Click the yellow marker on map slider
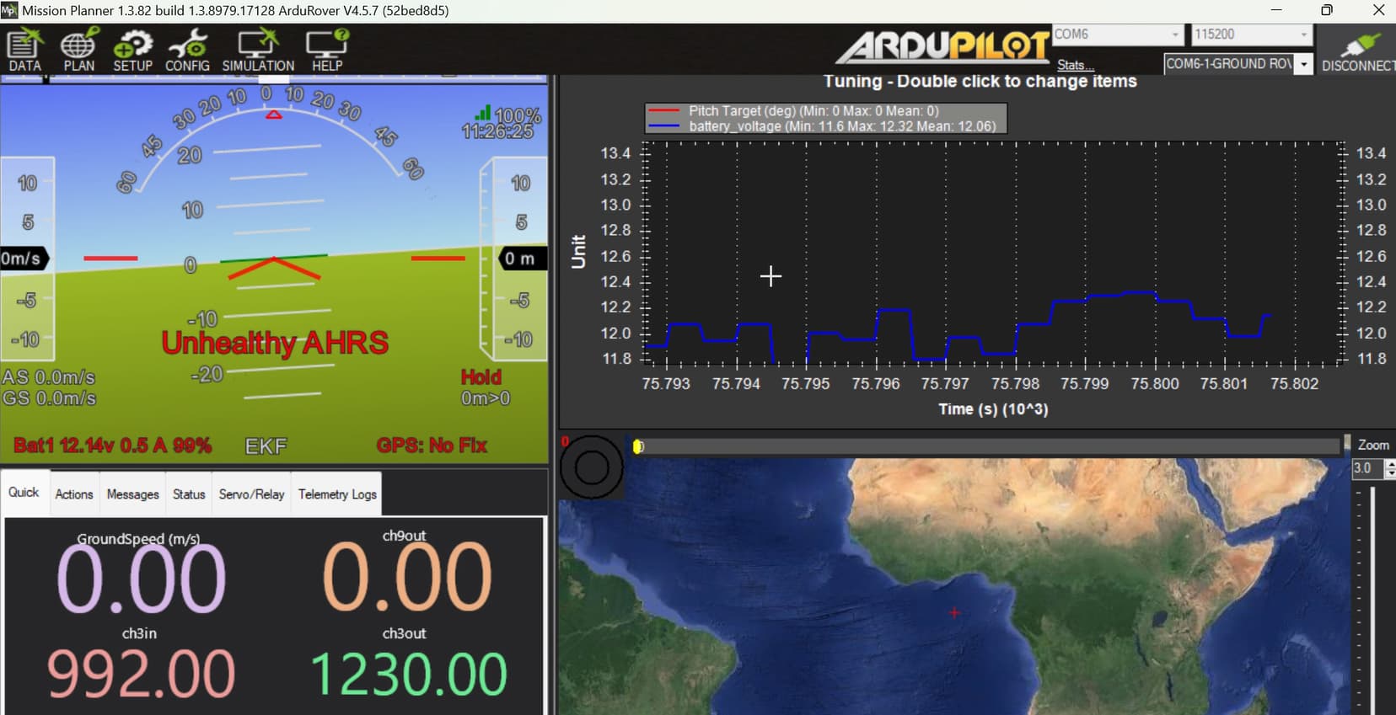 coord(638,446)
